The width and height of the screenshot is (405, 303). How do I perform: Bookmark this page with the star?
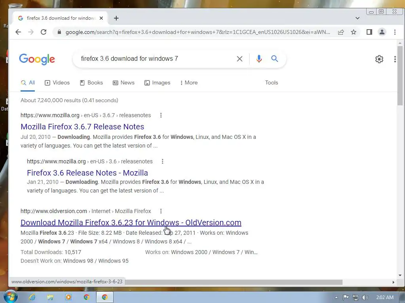354,32
